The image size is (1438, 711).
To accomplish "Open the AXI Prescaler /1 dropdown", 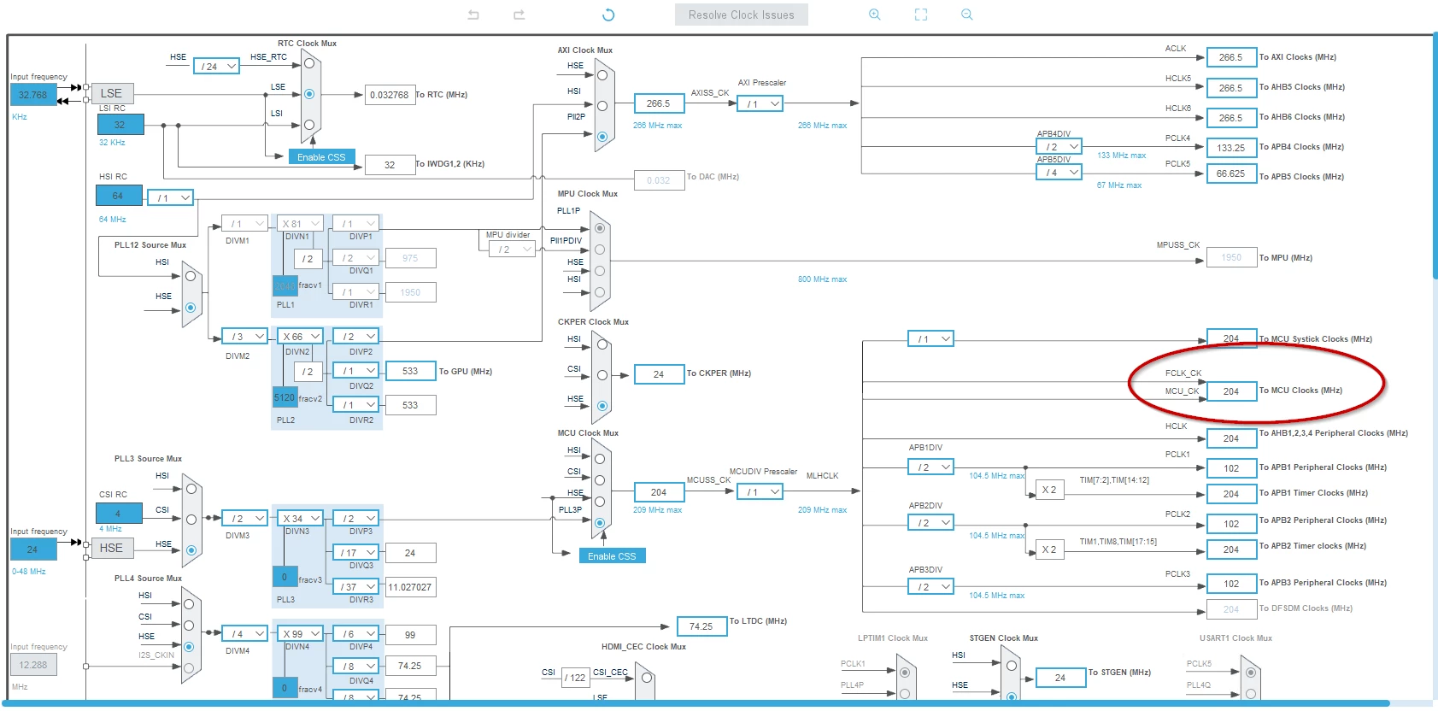I will click(x=760, y=104).
